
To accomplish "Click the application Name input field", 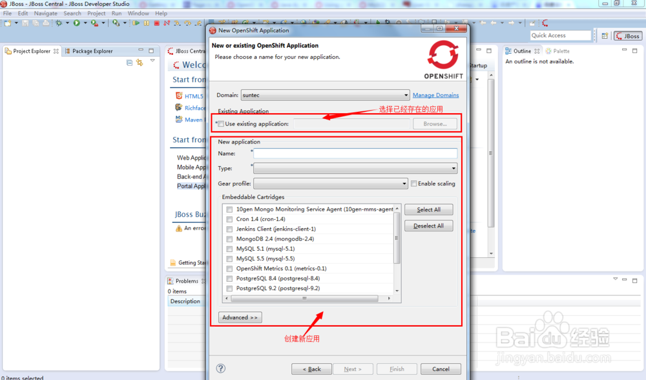I will (x=355, y=153).
